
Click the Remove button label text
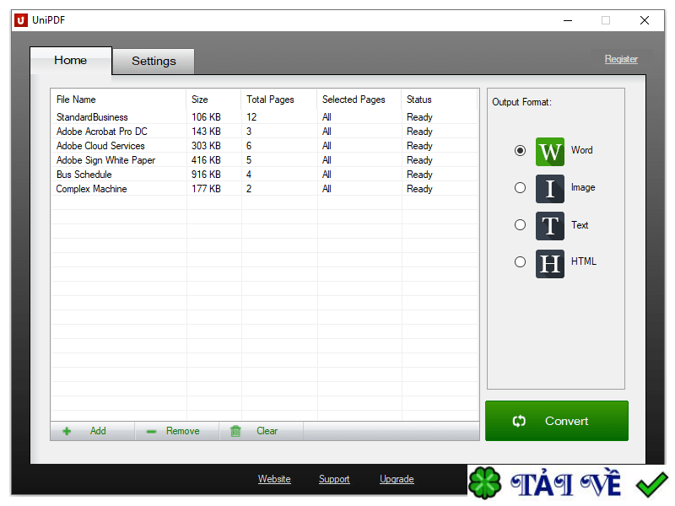coord(183,431)
